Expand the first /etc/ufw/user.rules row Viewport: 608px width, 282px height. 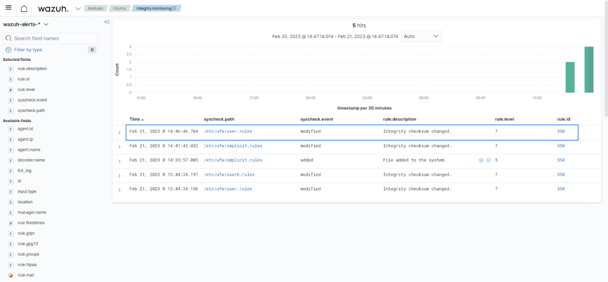[119, 132]
